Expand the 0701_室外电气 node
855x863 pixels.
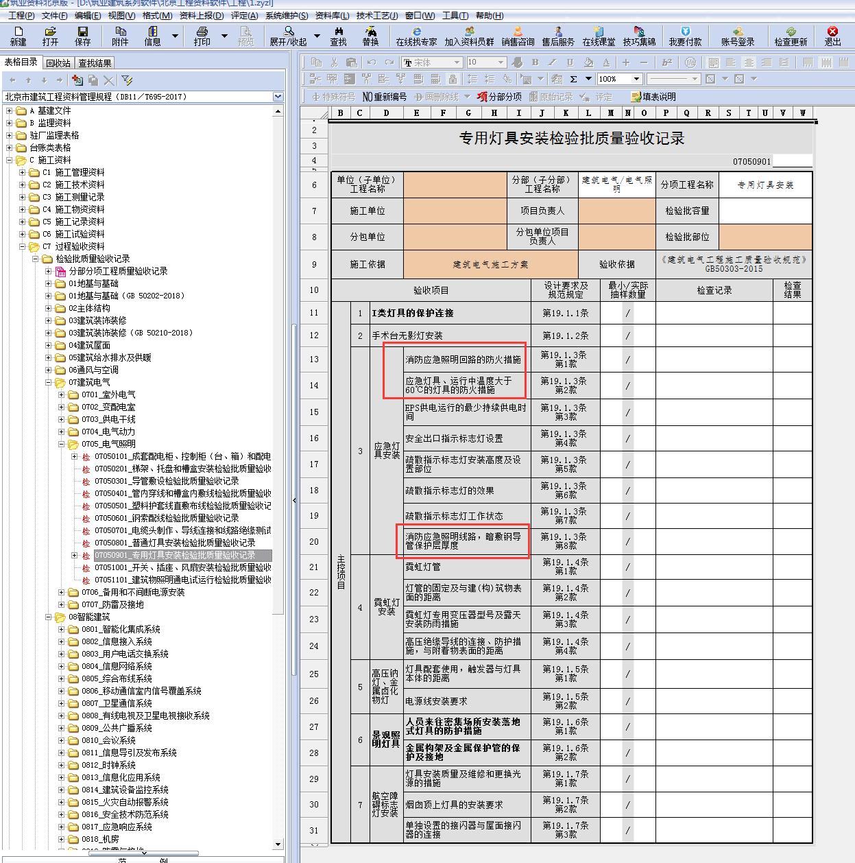(62, 394)
